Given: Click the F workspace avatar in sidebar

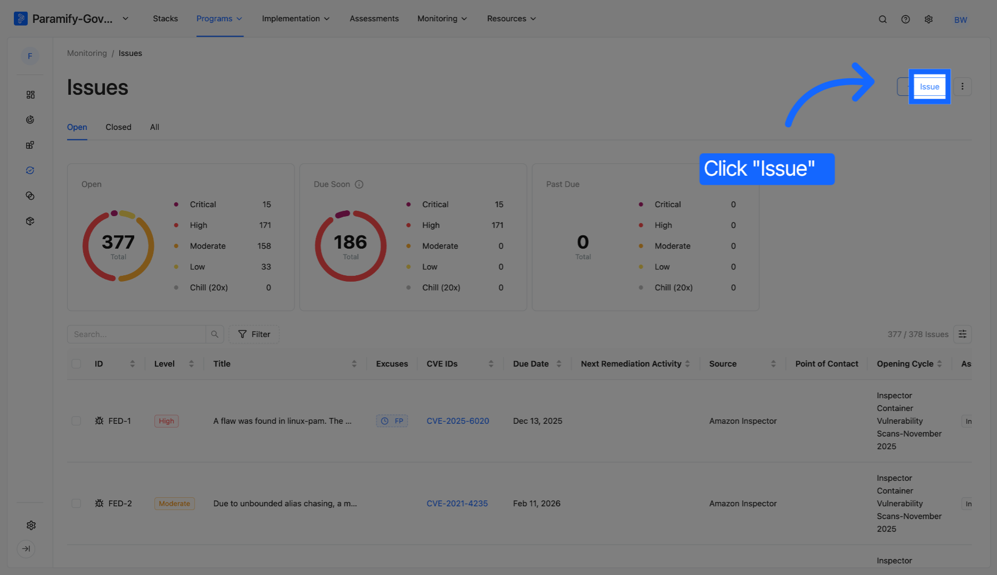Looking at the screenshot, I should pyautogui.click(x=30, y=56).
